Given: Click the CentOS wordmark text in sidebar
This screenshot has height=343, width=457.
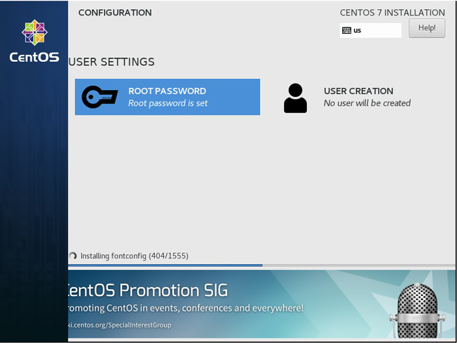Looking at the screenshot, I should click(x=35, y=57).
